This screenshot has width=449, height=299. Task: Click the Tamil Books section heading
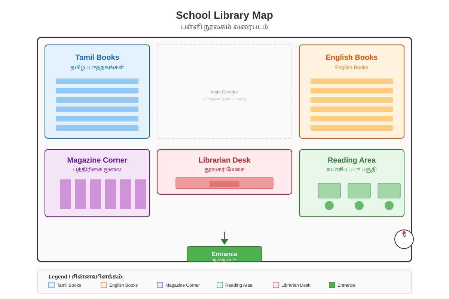(97, 57)
